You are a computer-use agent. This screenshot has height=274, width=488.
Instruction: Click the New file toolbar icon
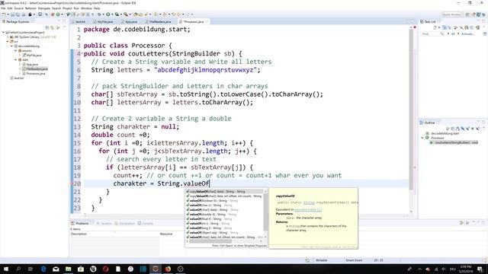tap(4, 14)
